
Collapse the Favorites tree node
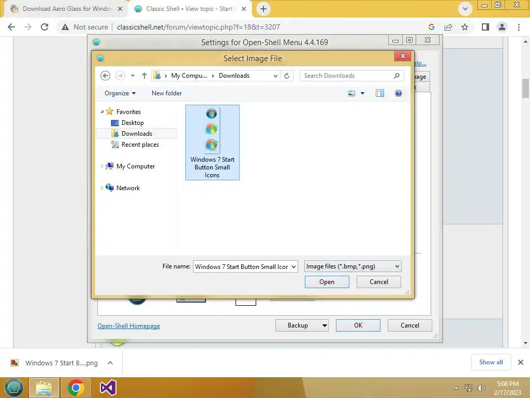(102, 111)
